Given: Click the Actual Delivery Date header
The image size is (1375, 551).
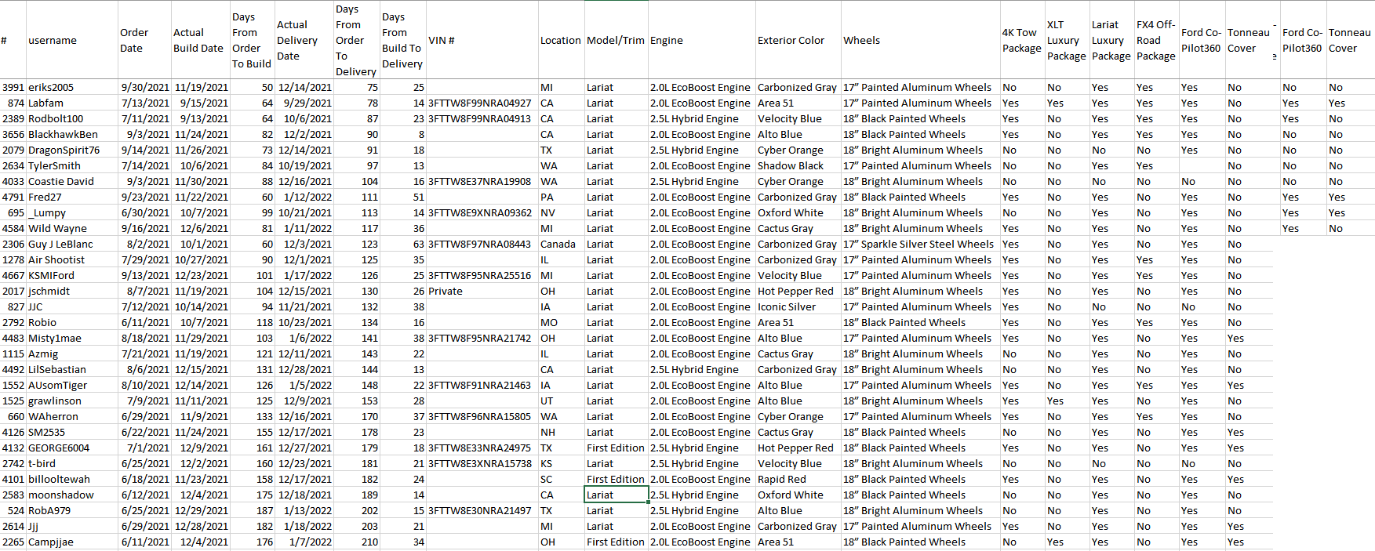Looking at the screenshot, I should coord(304,40).
